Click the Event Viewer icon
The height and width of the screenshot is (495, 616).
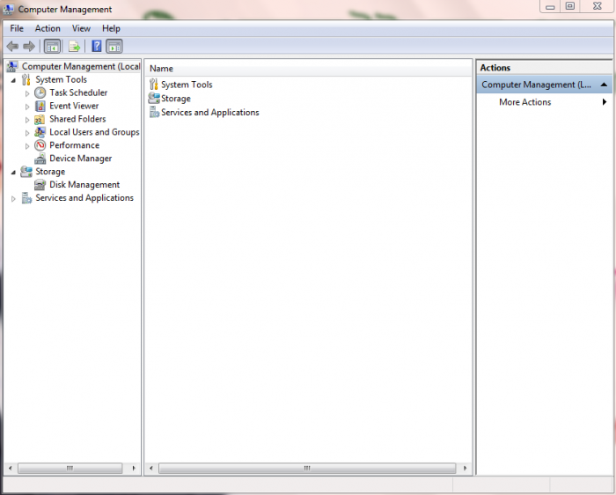pos(40,106)
